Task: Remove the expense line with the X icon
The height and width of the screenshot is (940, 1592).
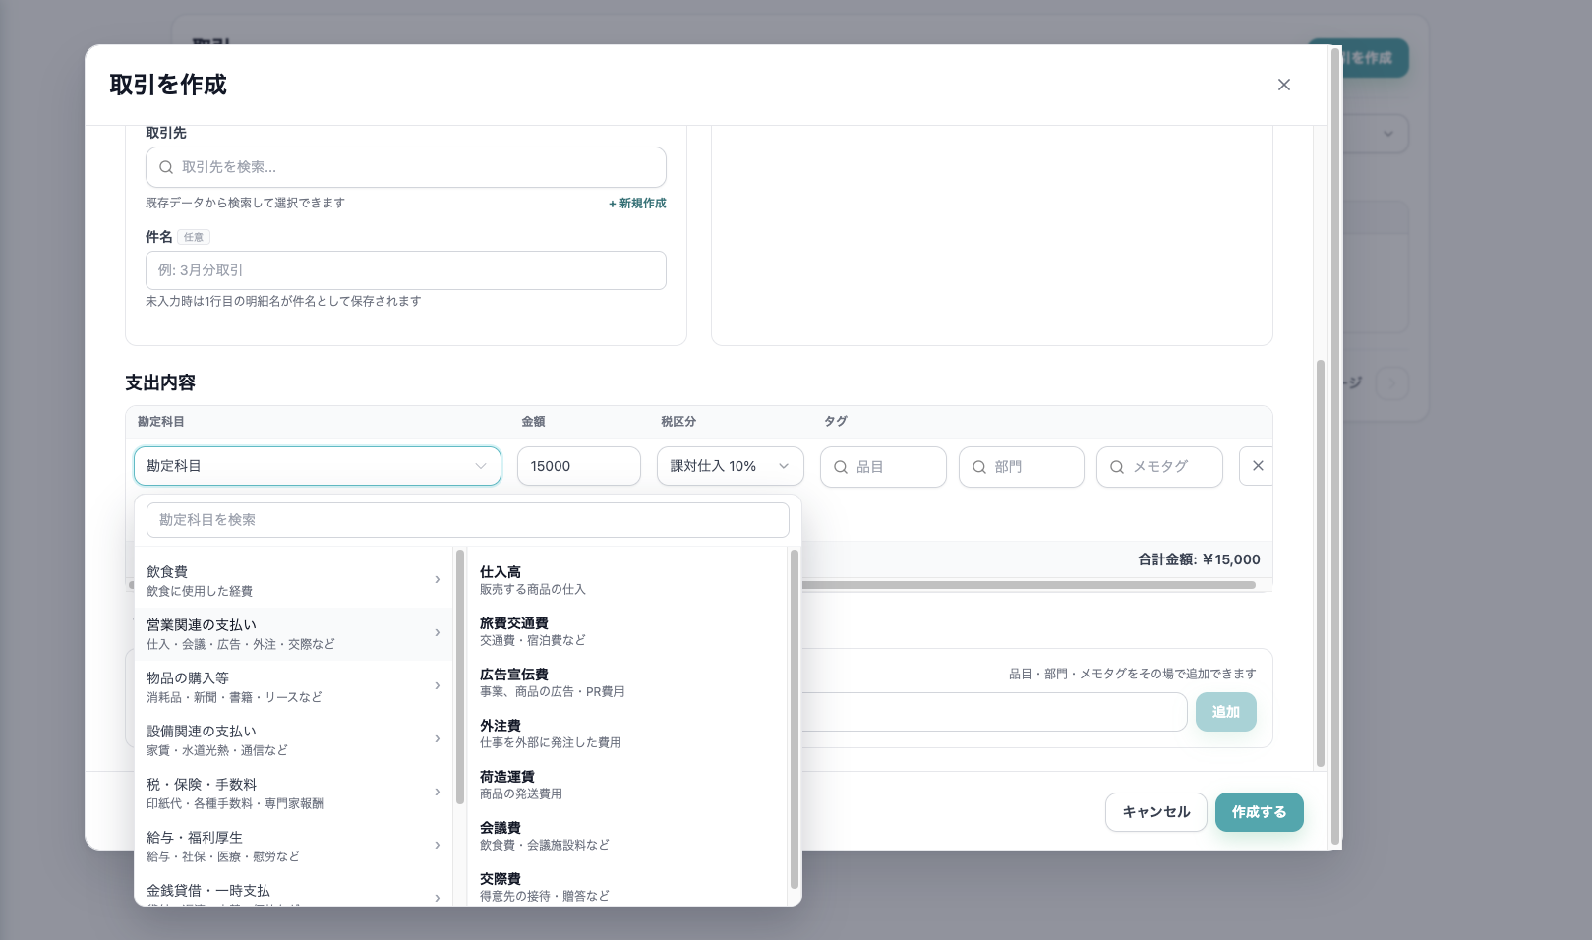Action: pyautogui.click(x=1257, y=466)
